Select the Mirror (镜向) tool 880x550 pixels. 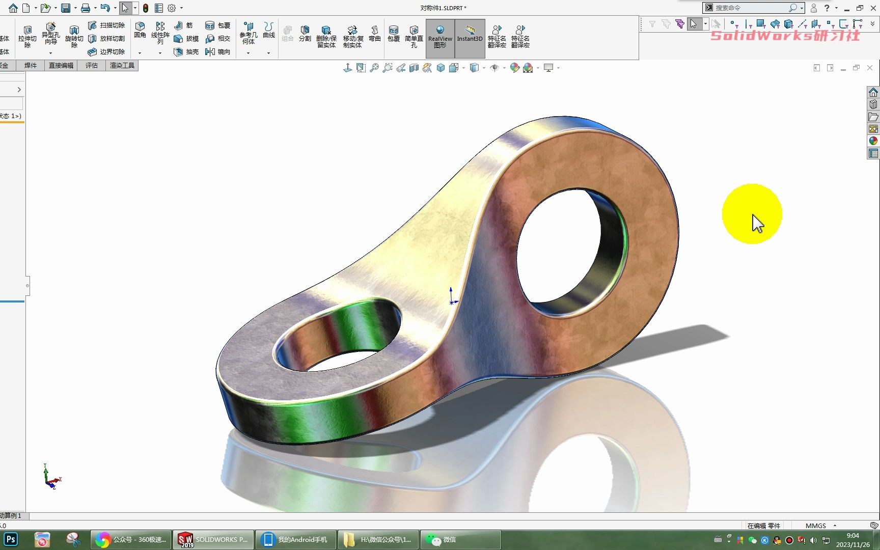pyautogui.click(x=218, y=52)
